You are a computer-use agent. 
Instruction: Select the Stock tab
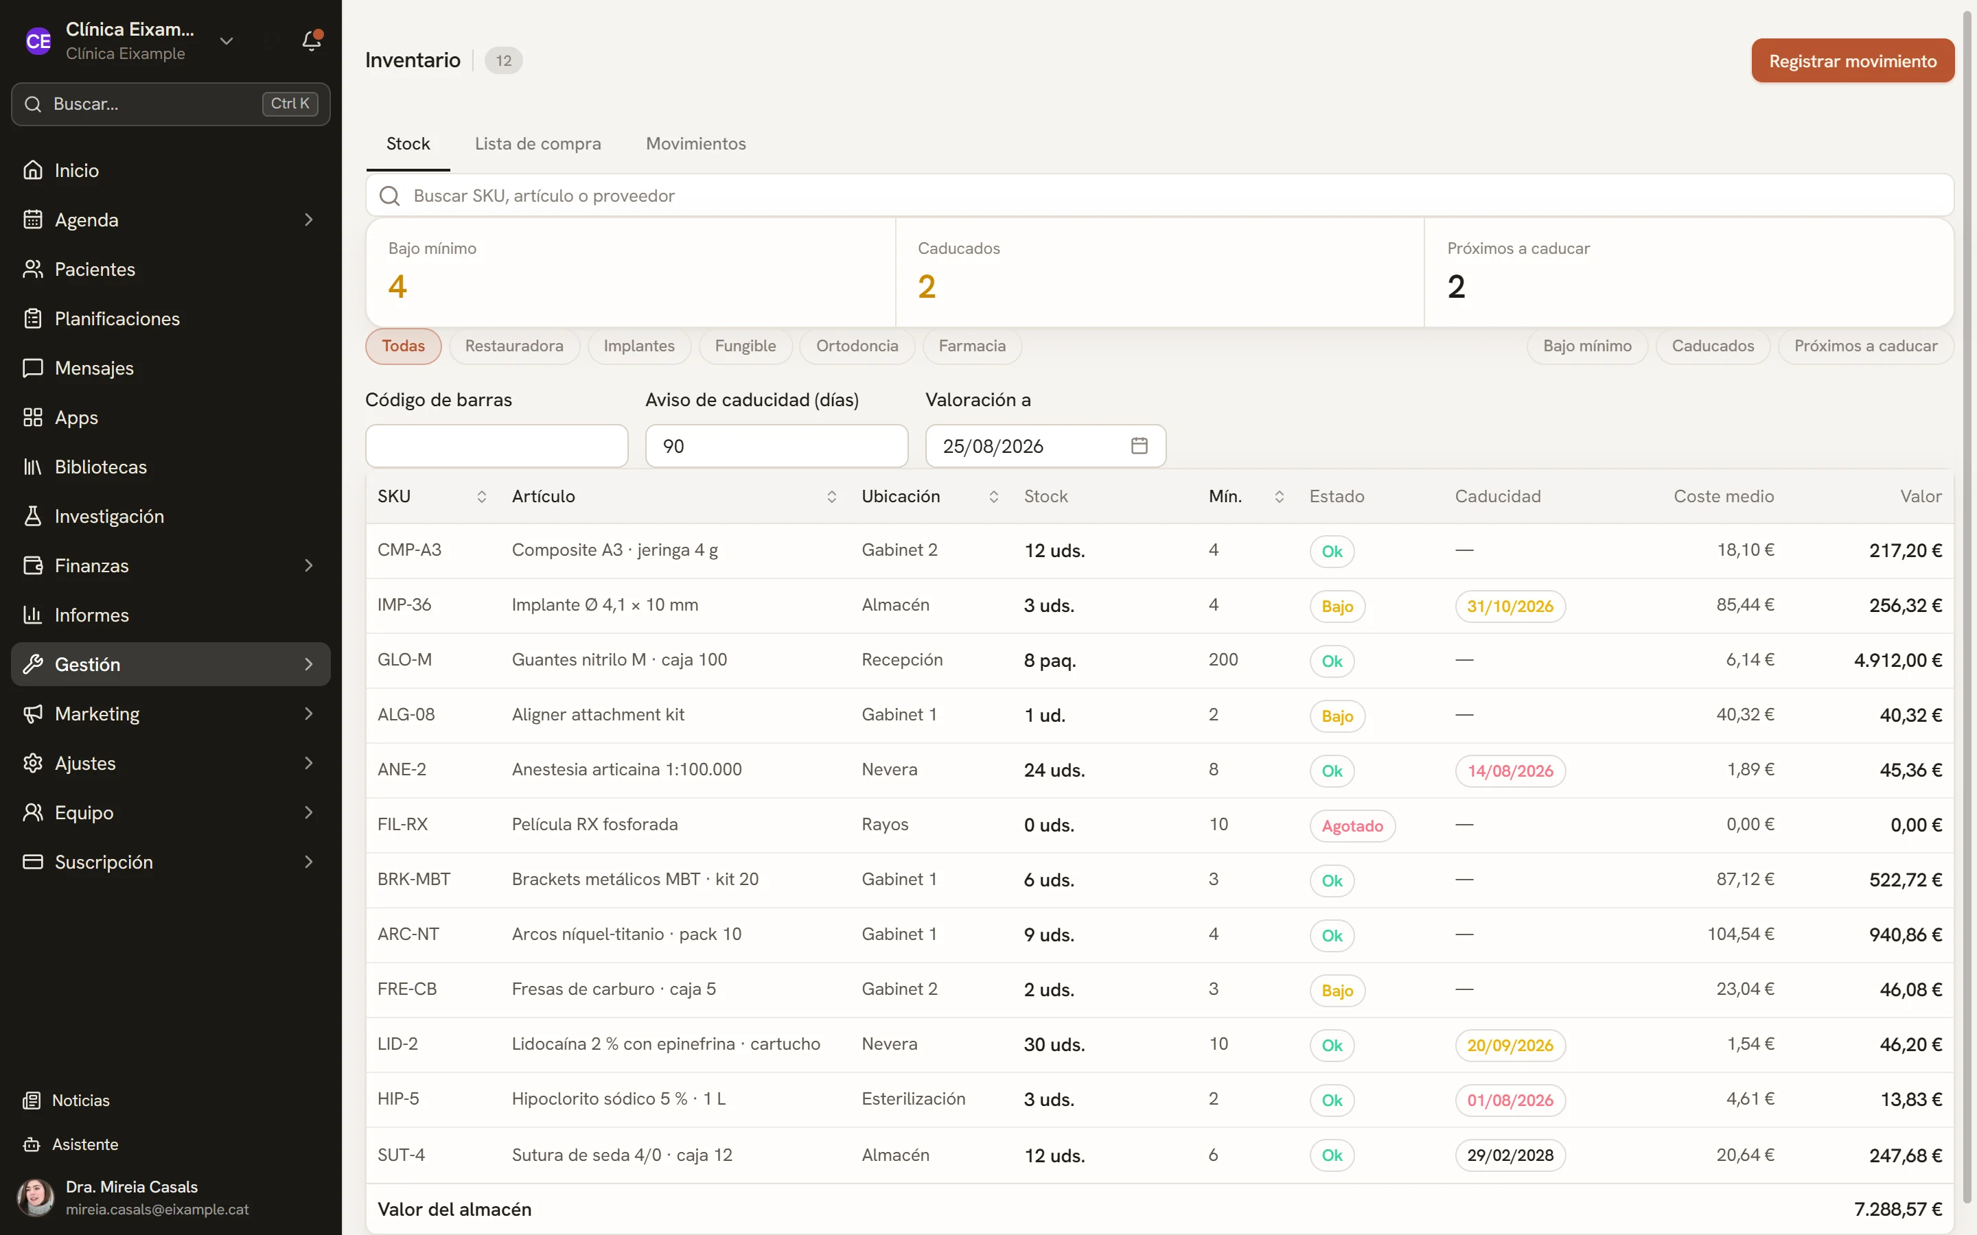408,144
